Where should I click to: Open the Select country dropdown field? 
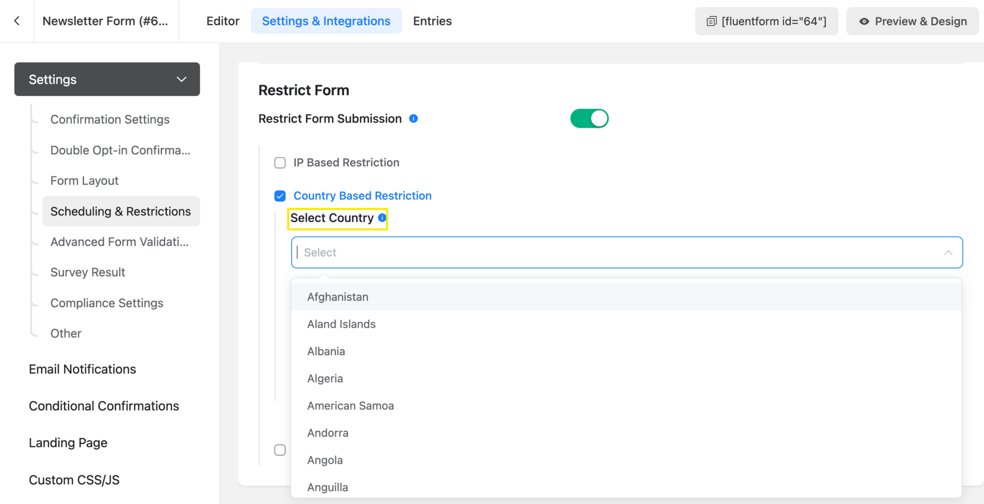(x=529, y=252)
